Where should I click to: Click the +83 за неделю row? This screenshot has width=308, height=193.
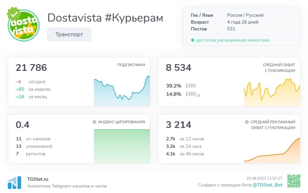(x=33, y=89)
